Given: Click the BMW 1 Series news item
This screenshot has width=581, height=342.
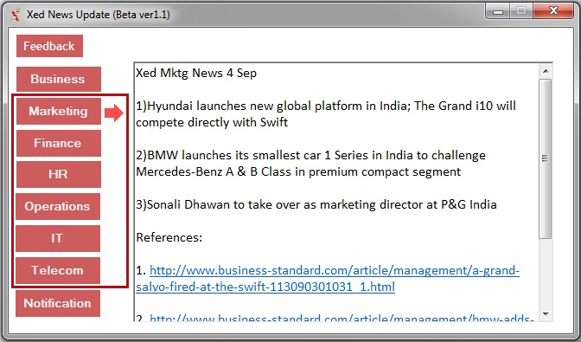Looking at the screenshot, I should (311, 164).
